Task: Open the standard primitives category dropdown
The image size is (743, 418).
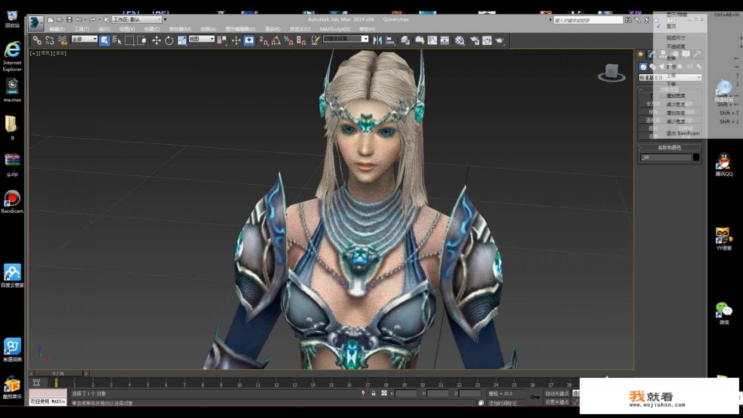Action: coord(670,77)
